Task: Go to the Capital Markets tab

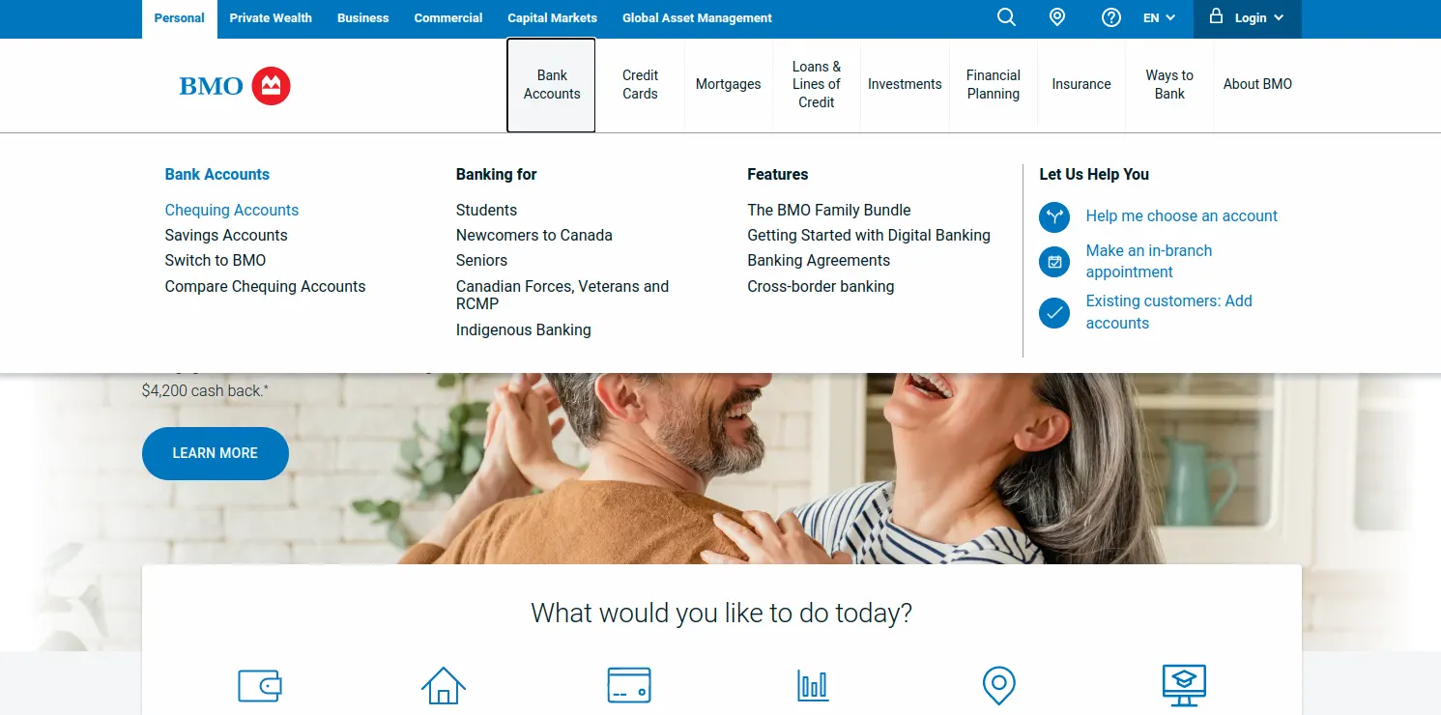Action: tap(553, 18)
